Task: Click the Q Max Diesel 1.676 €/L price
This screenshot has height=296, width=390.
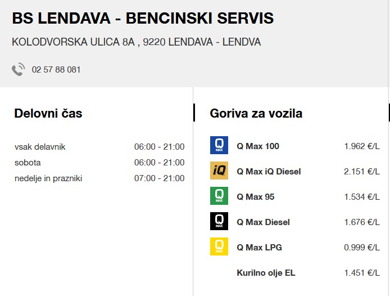Action: click(x=362, y=222)
